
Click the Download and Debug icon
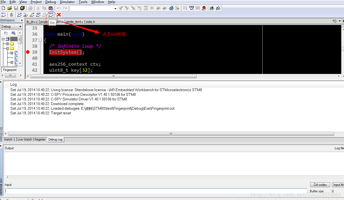212,8
